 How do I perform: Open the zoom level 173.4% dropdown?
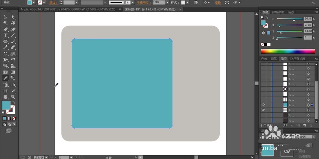[46, 157]
